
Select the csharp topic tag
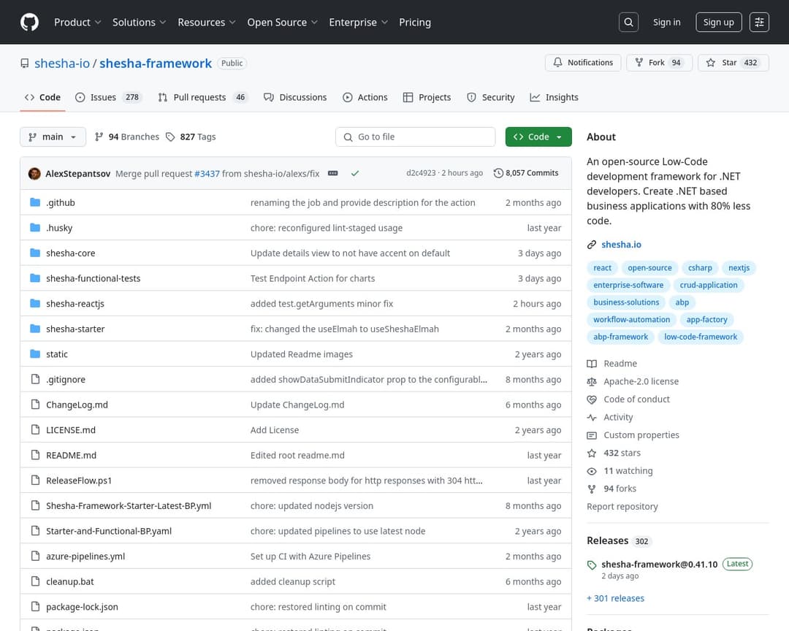click(700, 268)
